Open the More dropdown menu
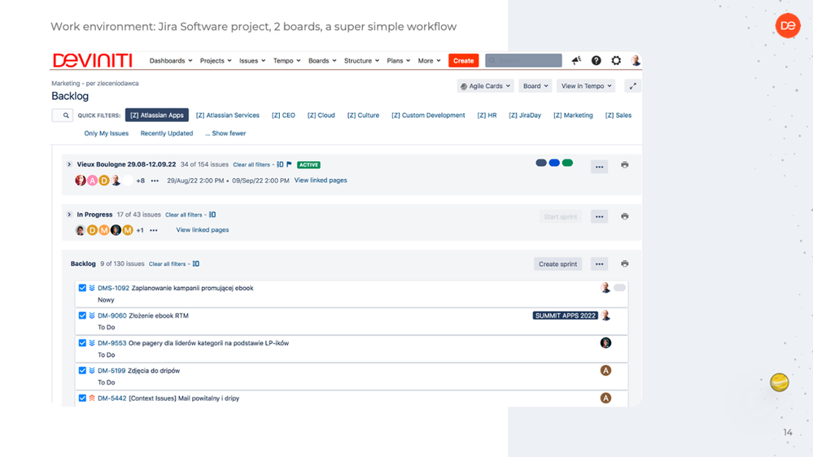This screenshot has width=813, height=457. [429, 61]
